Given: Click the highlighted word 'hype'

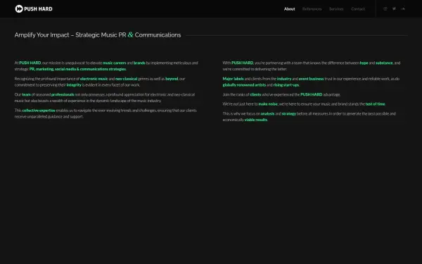Looking at the screenshot, I should (364, 63).
